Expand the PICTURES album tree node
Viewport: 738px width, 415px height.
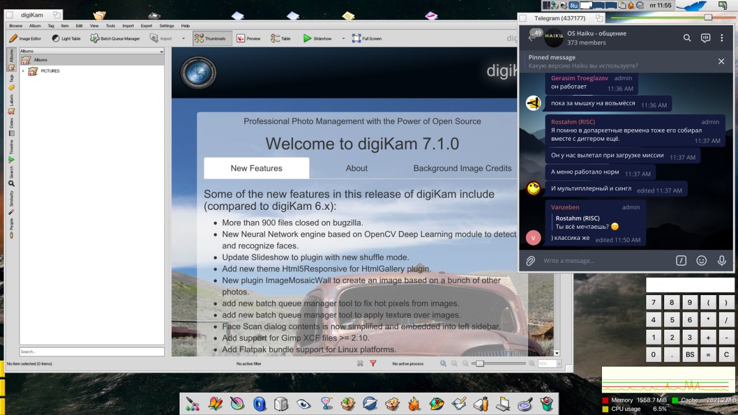pyautogui.click(x=23, y=71)
